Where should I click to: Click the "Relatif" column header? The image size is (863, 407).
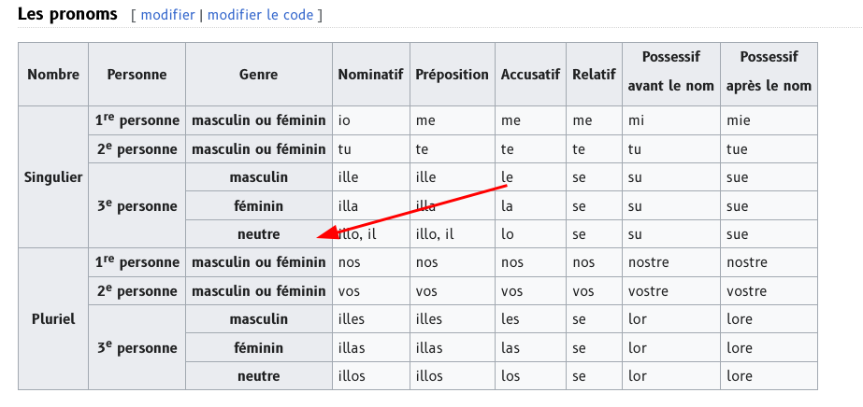[594, 74]
